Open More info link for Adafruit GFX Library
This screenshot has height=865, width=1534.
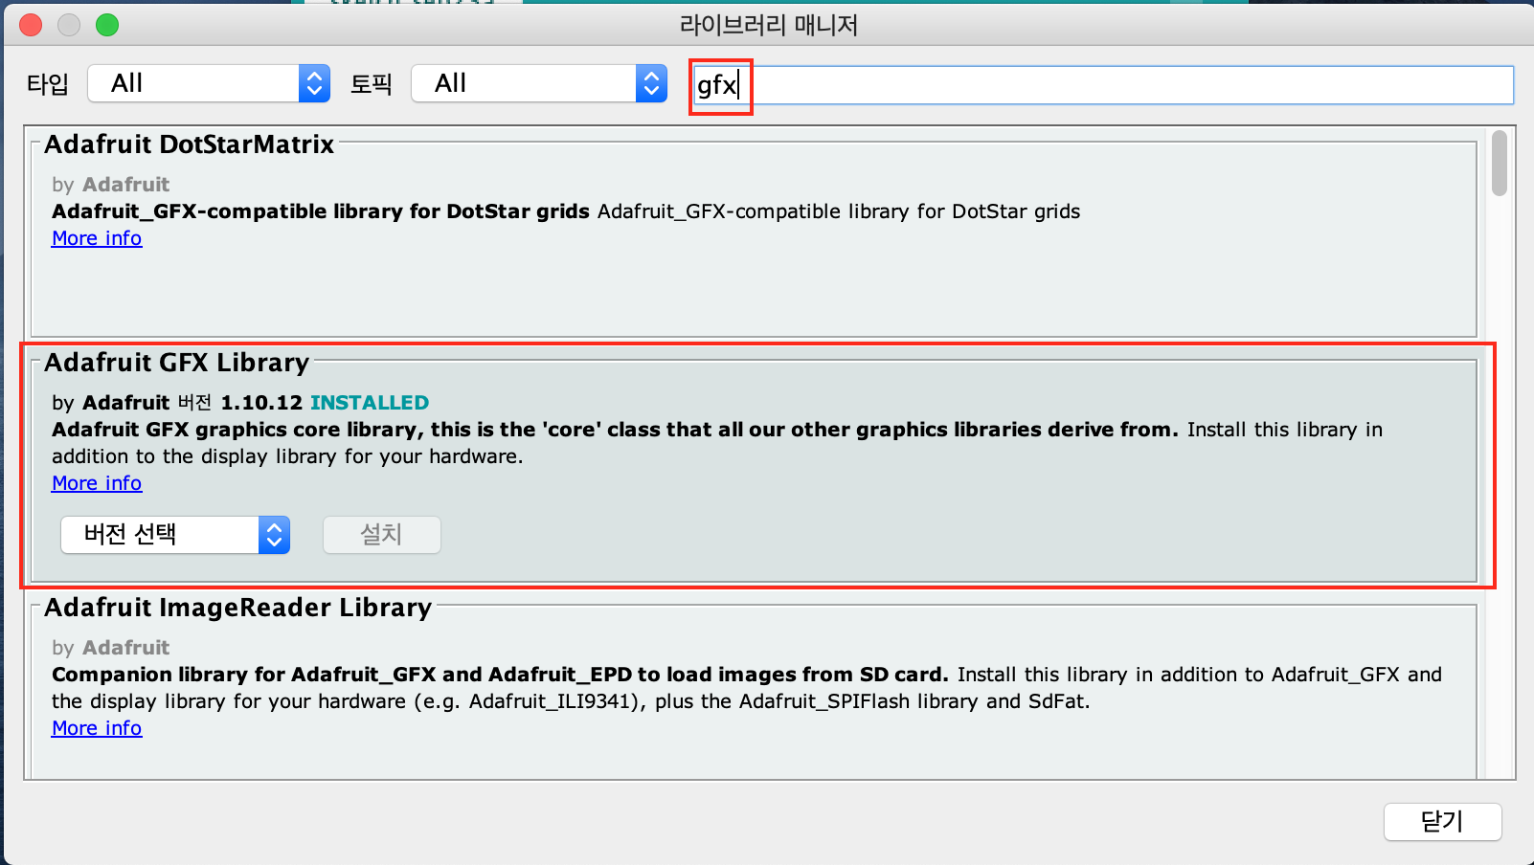click(97, 483)
